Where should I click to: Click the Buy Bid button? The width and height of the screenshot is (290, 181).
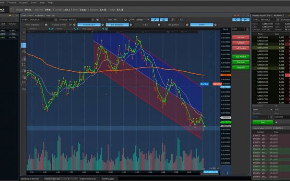click(x=241, y=67)
